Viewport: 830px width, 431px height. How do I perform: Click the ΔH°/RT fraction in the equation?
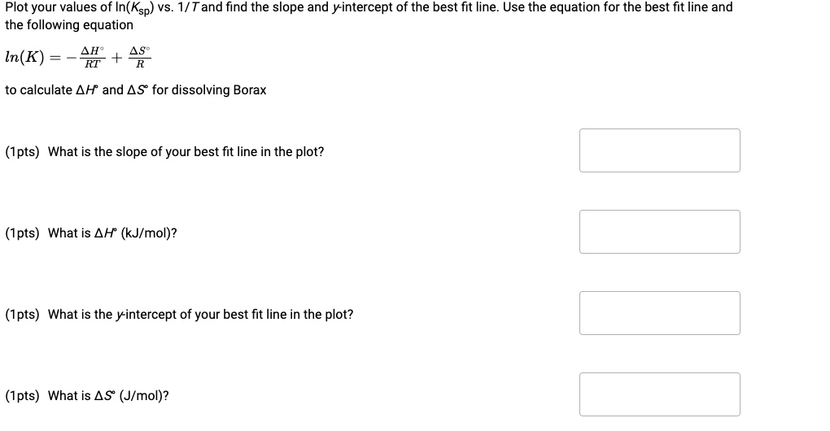point(94,58)
